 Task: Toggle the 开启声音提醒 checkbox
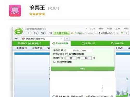55,62
